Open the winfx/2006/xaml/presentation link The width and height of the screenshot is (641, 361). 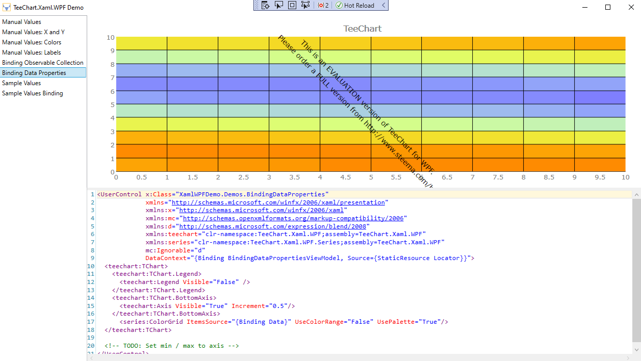tap(279, 202)
